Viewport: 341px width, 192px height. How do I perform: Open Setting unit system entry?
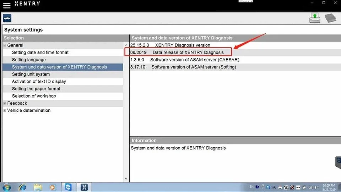31,74
